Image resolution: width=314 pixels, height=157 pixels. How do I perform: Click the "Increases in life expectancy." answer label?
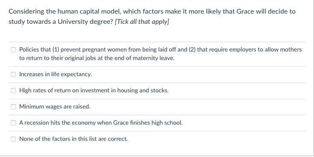coord(56,74)
